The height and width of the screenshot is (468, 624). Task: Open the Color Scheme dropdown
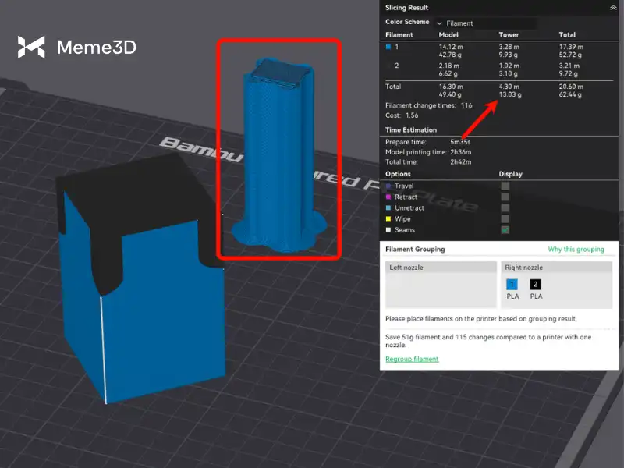click(x=484, y=23)
